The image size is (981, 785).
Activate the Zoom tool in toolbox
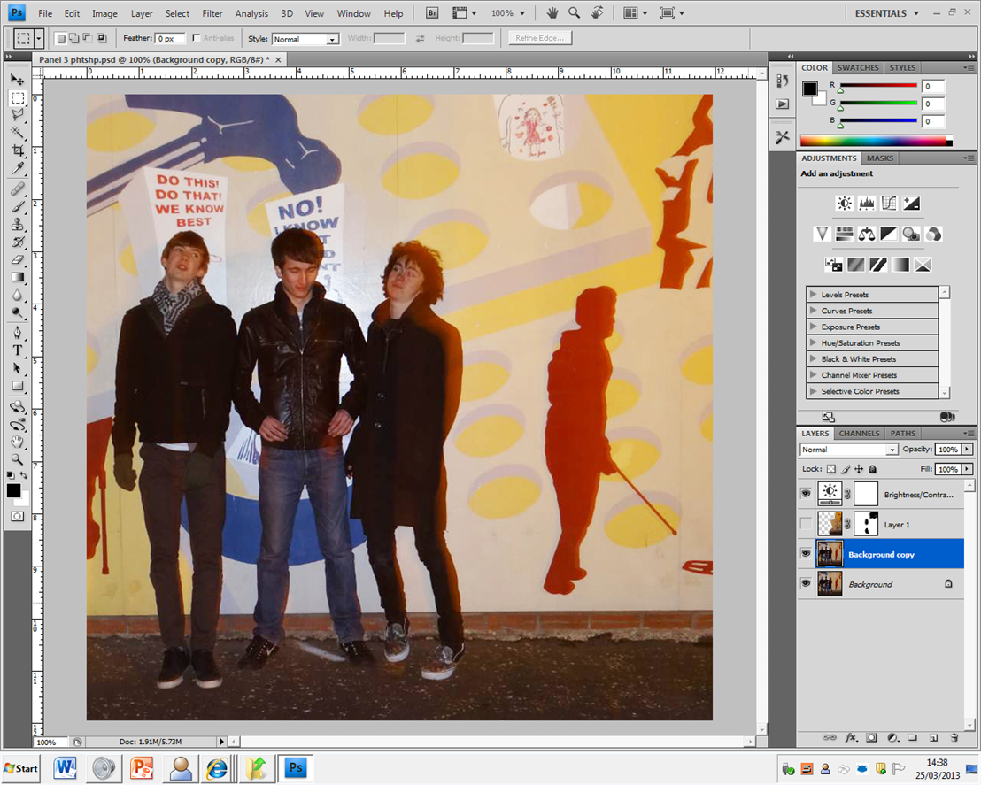coord(17,459)
